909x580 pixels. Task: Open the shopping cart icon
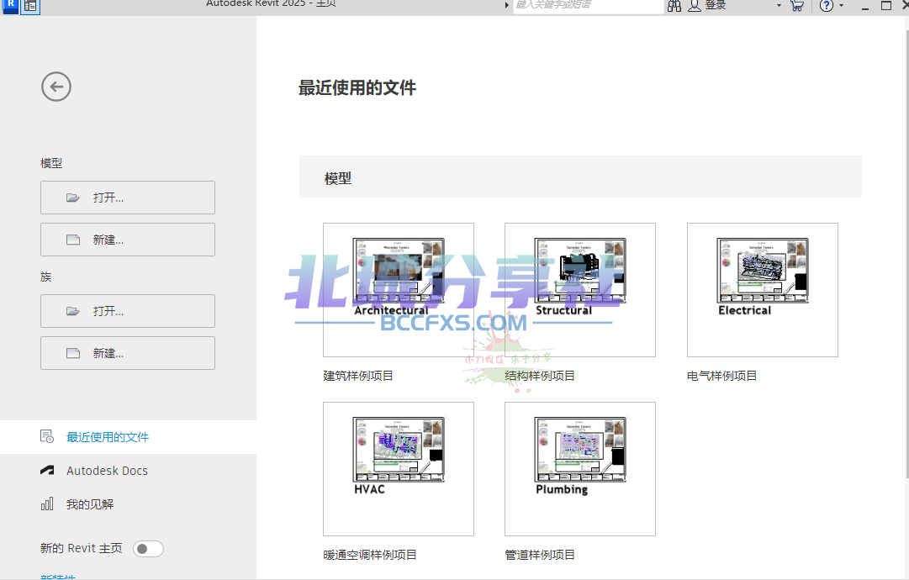pos(797,6)
